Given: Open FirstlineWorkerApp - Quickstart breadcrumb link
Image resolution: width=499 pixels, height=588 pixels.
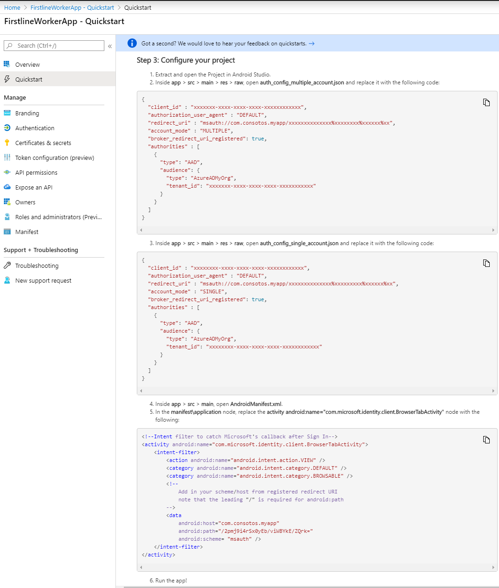Looking at the screenshot, I should click(x=72, y=8).
